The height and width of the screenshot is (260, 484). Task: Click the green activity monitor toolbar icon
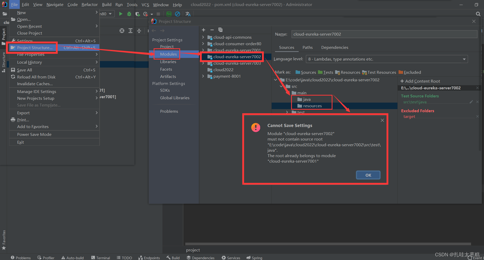coord(169,14)
